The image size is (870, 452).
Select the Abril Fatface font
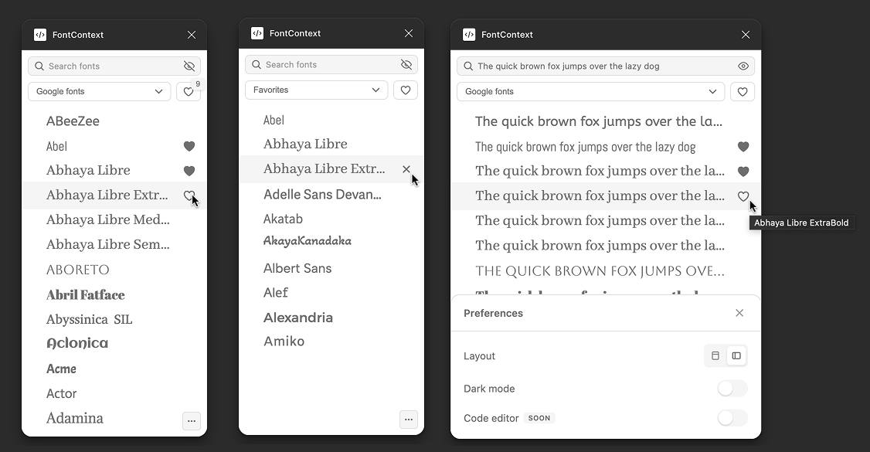pyautogui.click(x=85, y=294)
